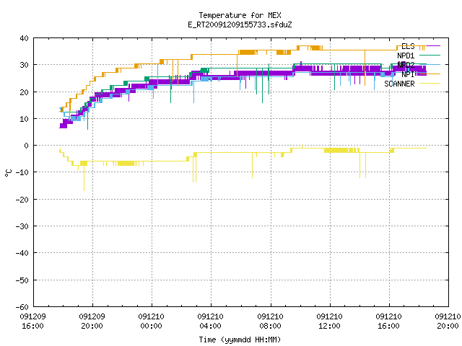462x346 pixels.
Task: Click the NPD2 legend label
Action: 406,65
